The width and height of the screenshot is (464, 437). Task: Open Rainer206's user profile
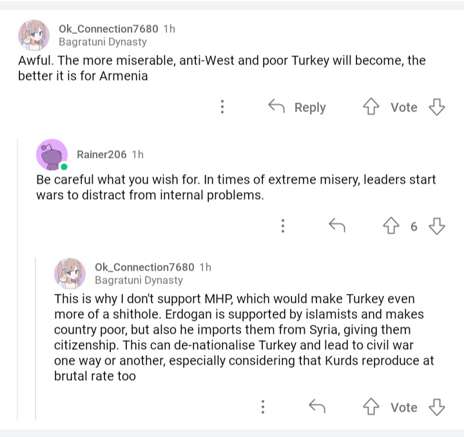(102, 155)
